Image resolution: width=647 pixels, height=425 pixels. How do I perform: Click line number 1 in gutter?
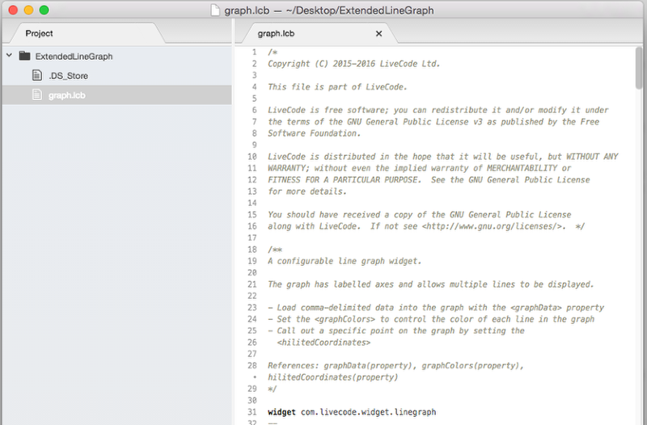pos(254,52)
